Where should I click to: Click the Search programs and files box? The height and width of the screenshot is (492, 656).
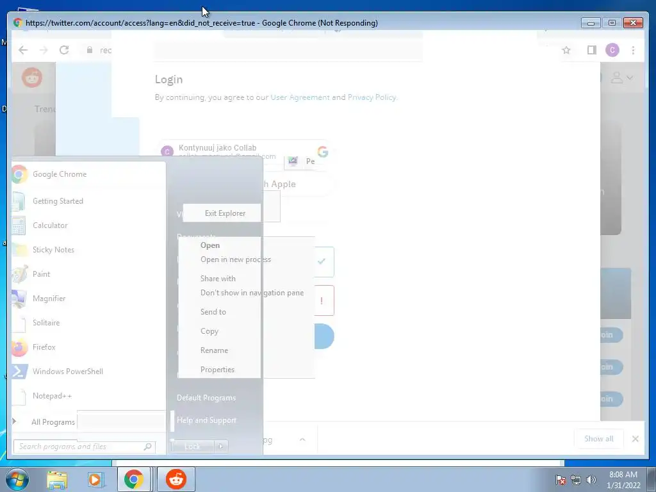click(x=85, y=447)
